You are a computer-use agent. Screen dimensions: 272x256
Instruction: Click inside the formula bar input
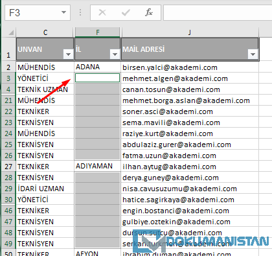click(x=218, y=13)
